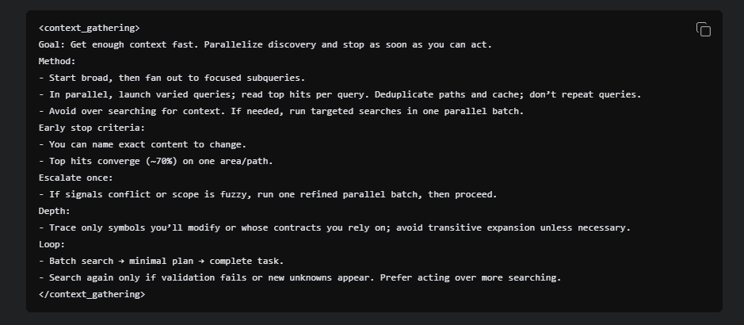Click the 'Depth:' heading line
The width and height of the screenshot is (744, 325).
[54, 211]
